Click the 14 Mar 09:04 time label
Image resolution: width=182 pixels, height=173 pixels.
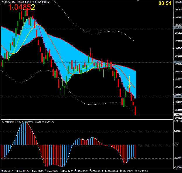[111, 171]
